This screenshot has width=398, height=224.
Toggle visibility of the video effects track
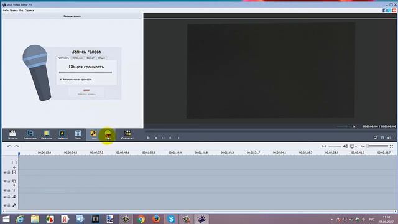pos(5,172)
